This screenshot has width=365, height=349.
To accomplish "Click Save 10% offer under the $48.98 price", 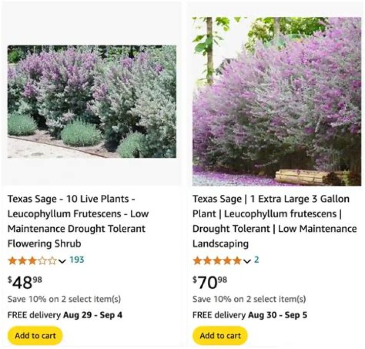I will (64, 299).
